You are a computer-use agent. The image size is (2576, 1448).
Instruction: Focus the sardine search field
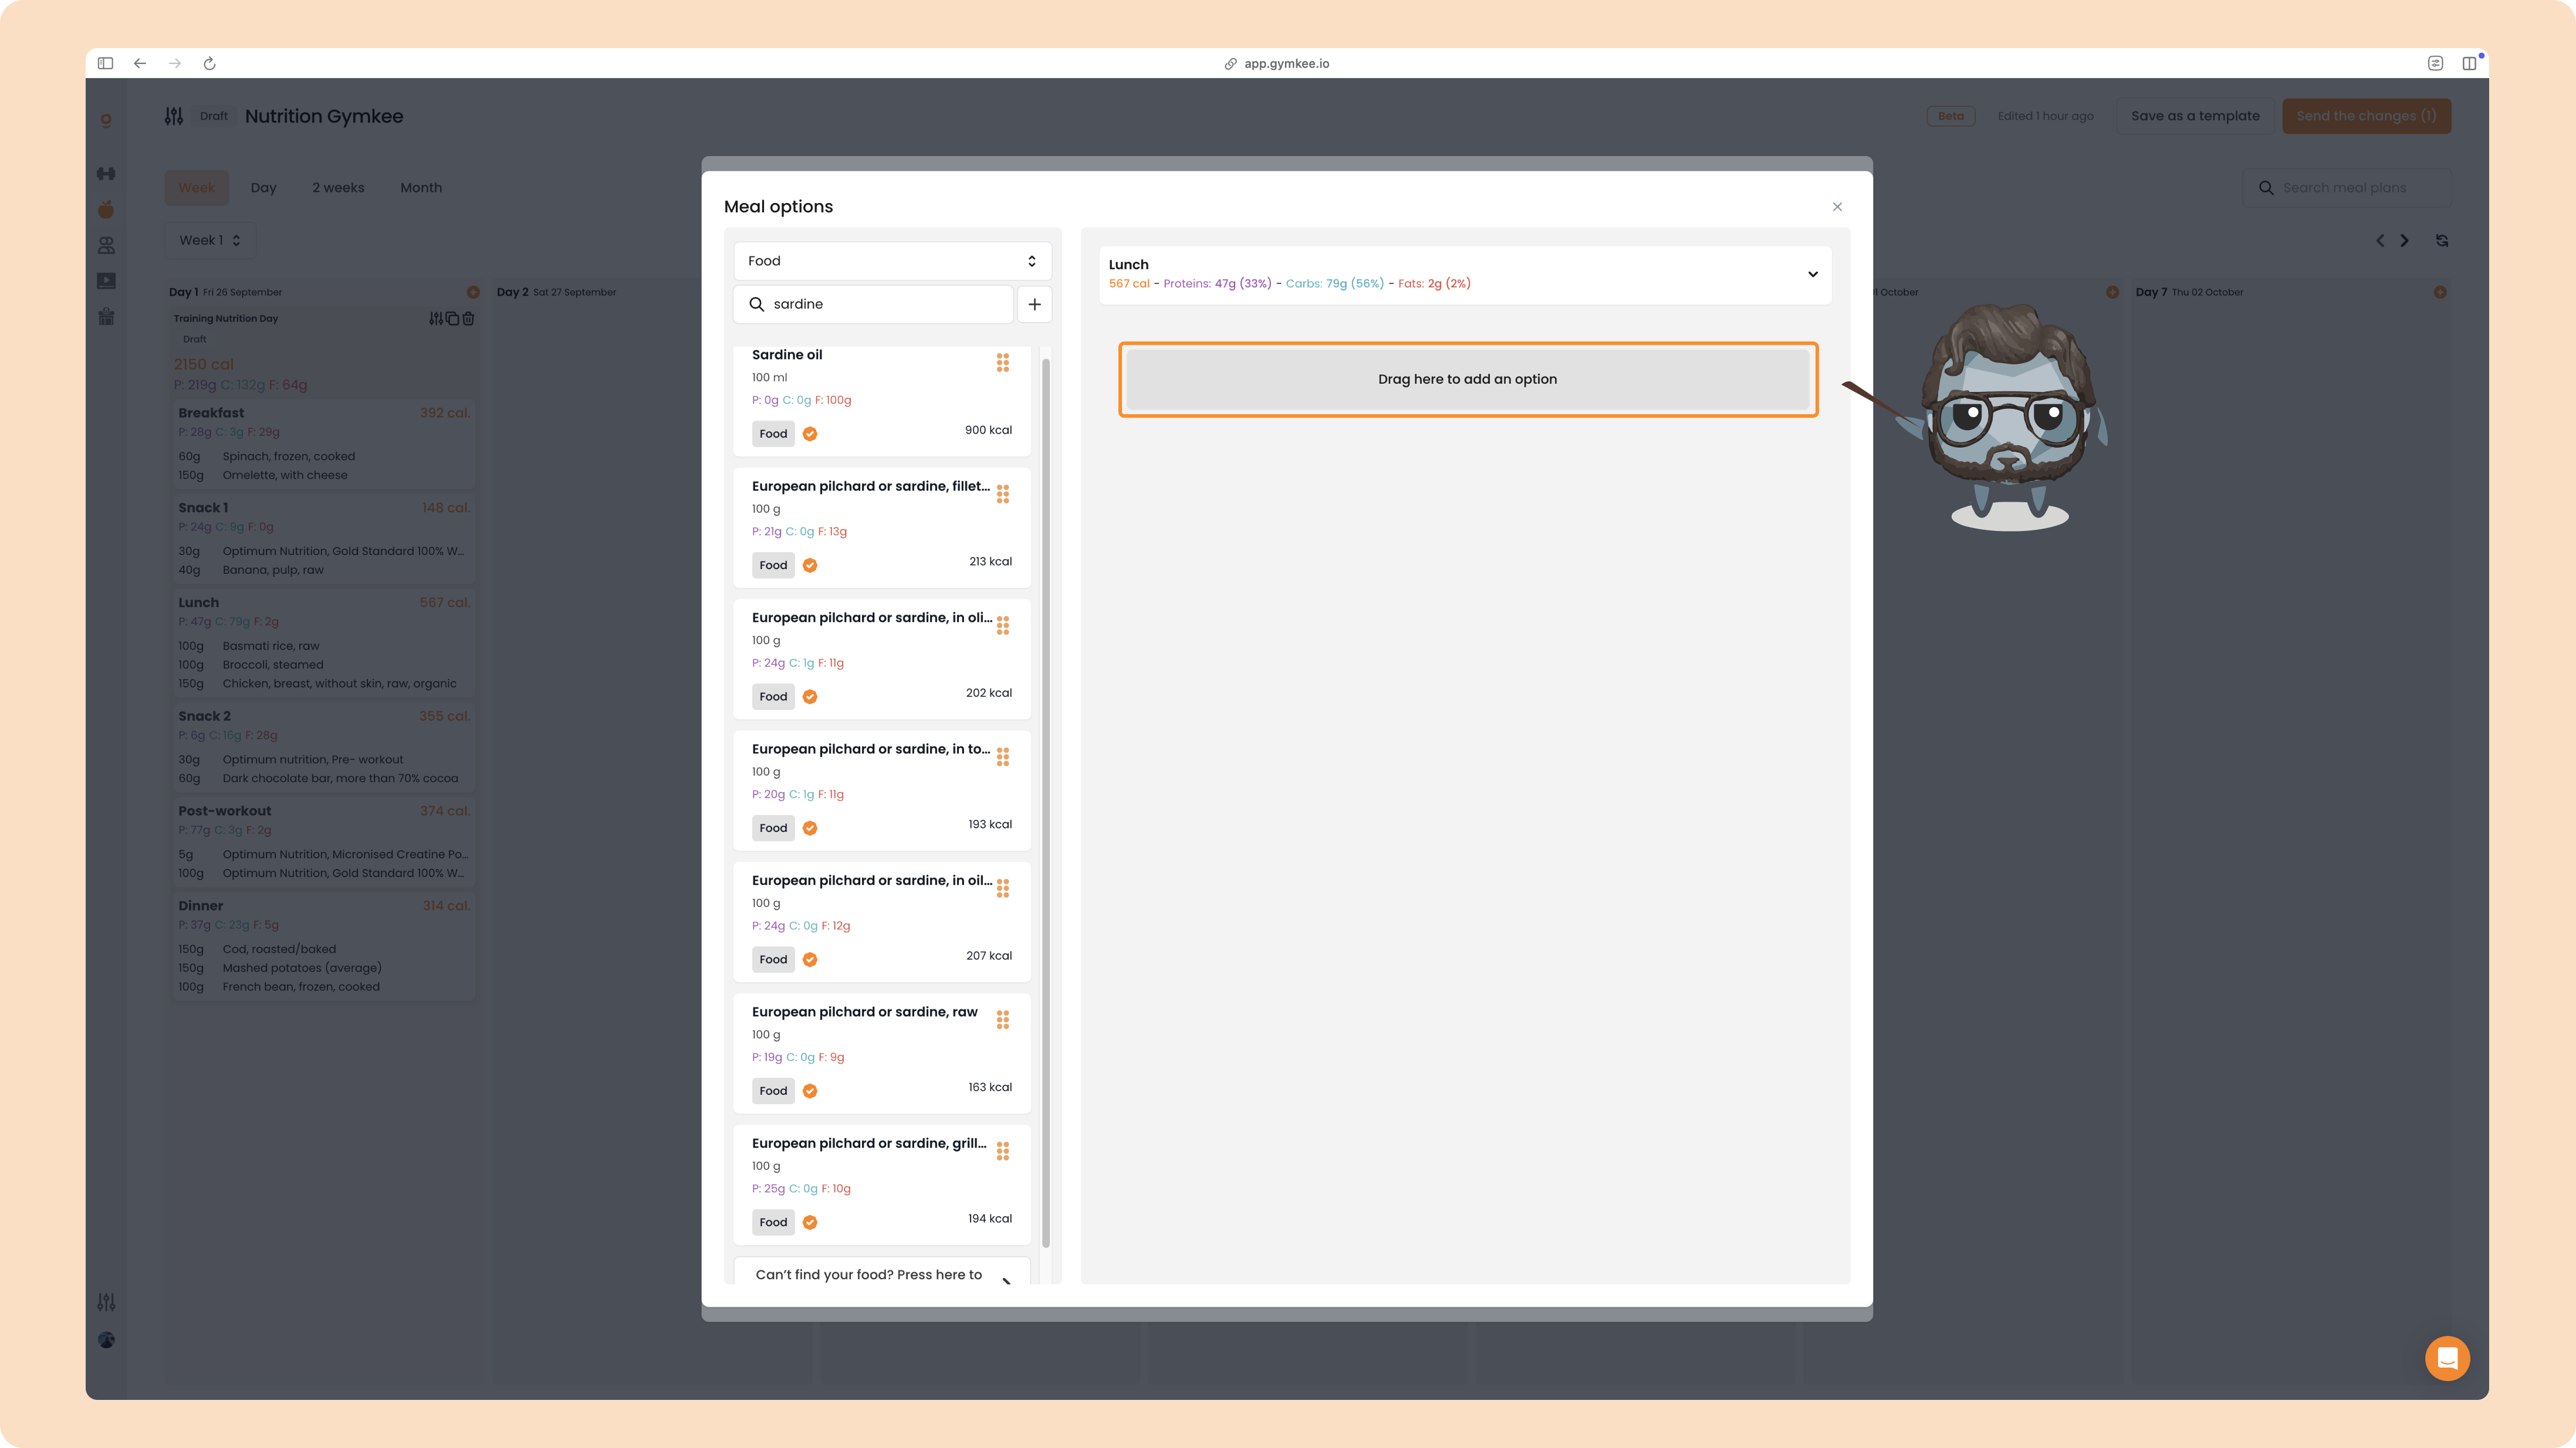coord(874,304)
